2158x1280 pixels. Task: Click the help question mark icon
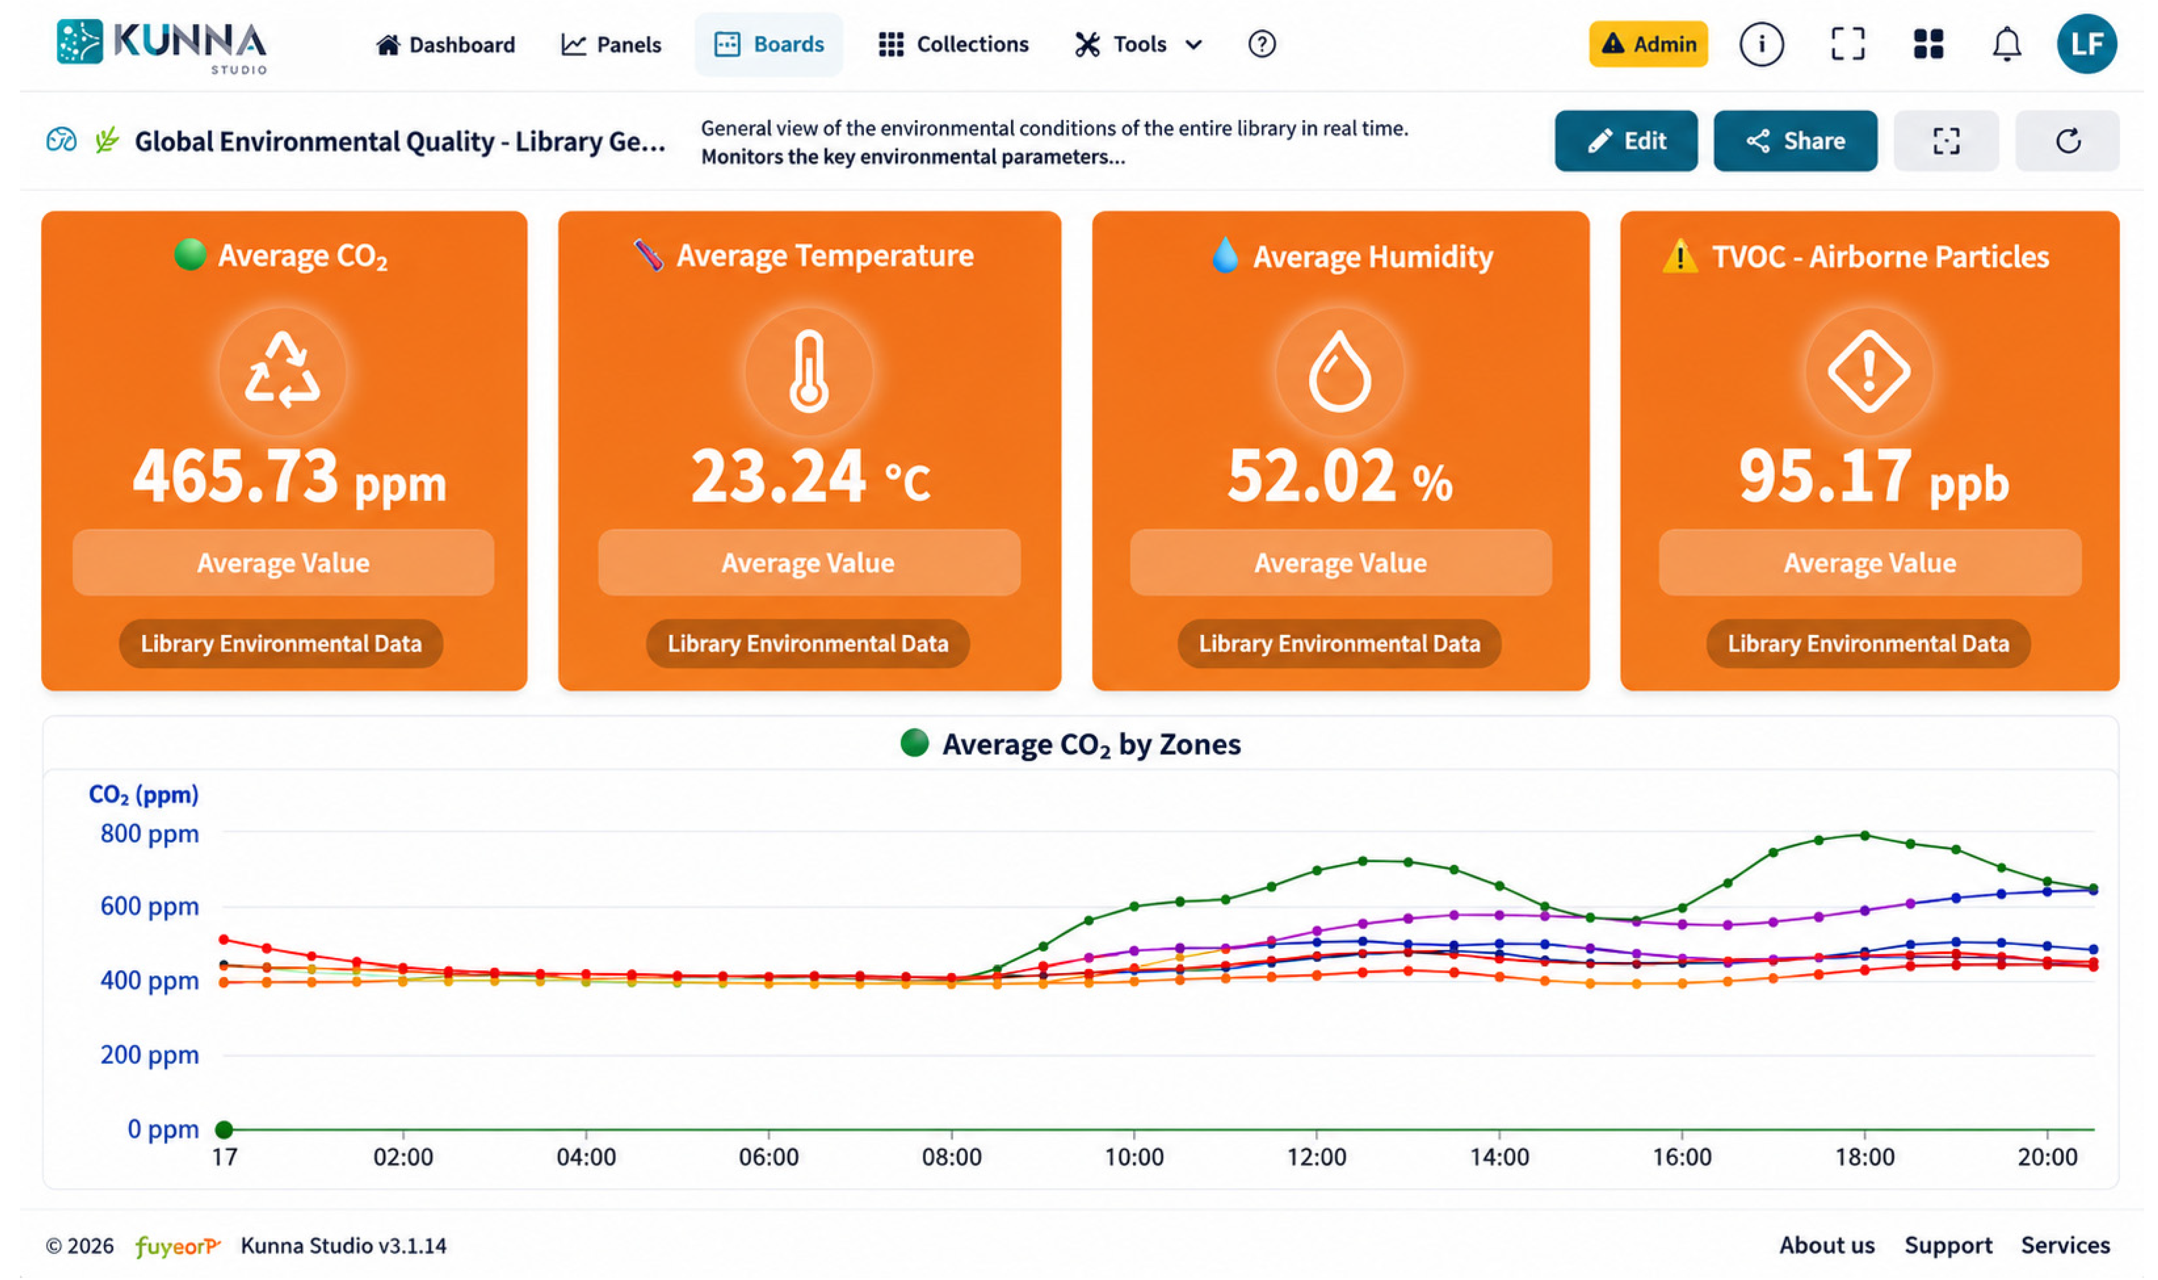[x=1261, y=44]
